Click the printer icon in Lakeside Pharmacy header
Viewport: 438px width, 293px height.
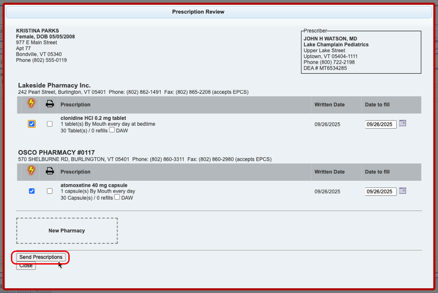(50, 104)
